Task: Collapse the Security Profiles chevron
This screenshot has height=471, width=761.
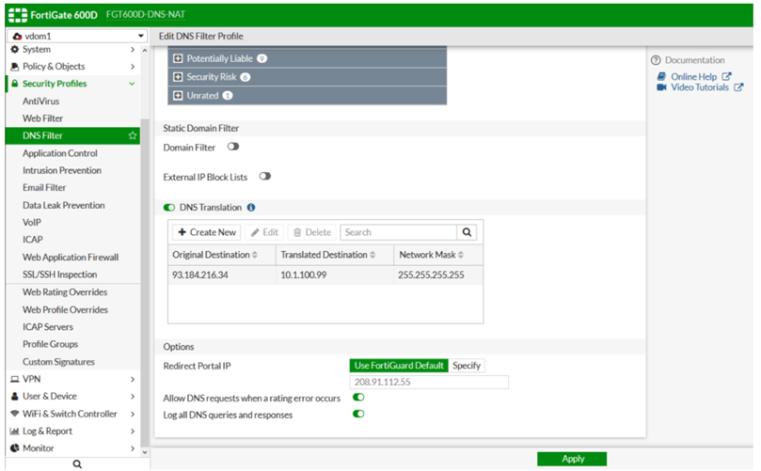Action: [x=132, y=84]
